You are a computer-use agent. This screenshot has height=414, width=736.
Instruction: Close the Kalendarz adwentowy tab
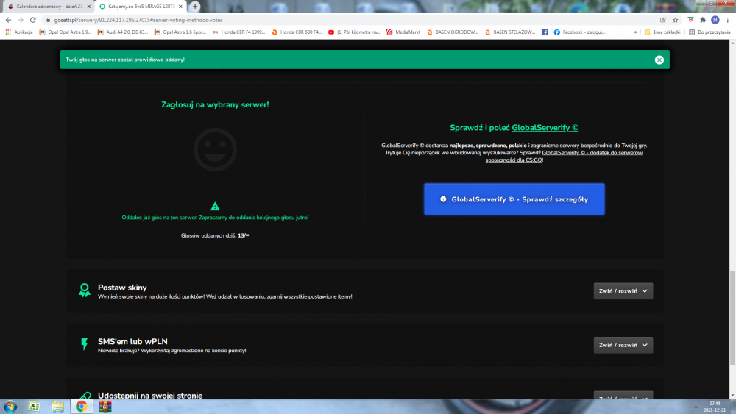click(x=89, y=7)
